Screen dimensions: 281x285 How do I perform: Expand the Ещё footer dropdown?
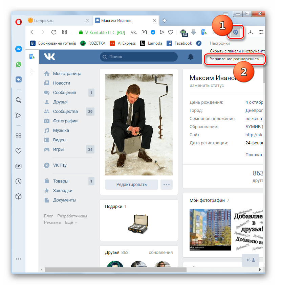click(x=71, y=222)
